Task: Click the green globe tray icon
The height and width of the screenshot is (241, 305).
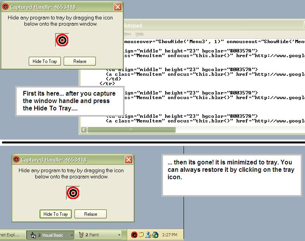Action: click(155, 235)
